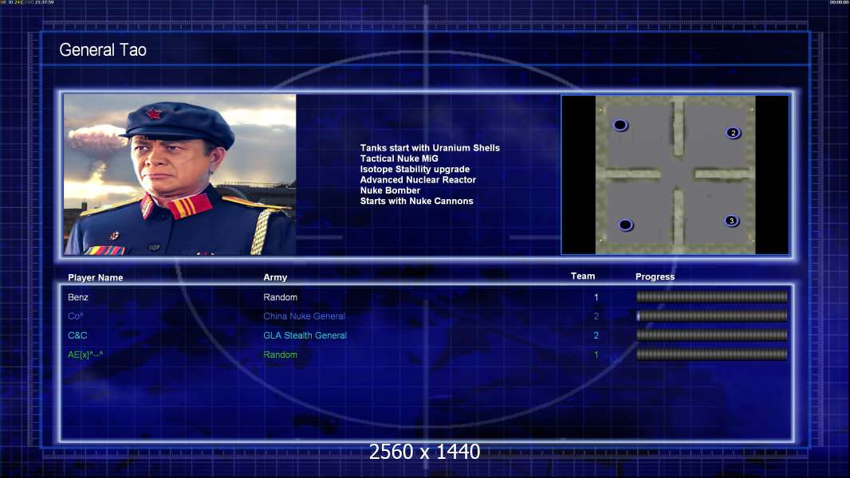Click Co^'s loading progress bar

click(x=712, y=315)
